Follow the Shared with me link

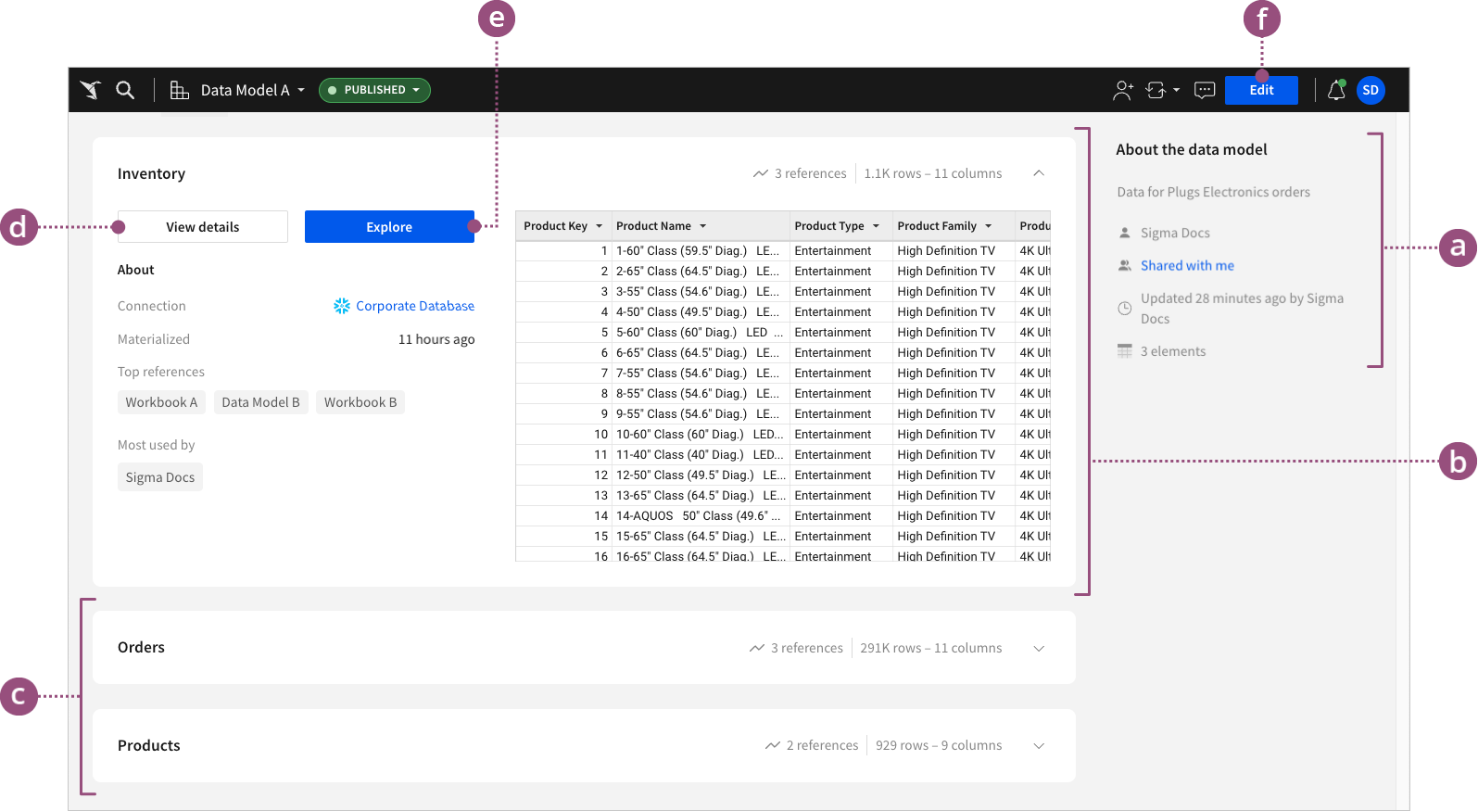(x=1187, y=266)
